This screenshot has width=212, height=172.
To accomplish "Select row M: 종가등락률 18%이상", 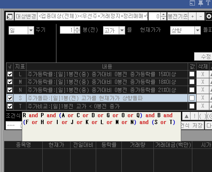I will coord(107,82).
